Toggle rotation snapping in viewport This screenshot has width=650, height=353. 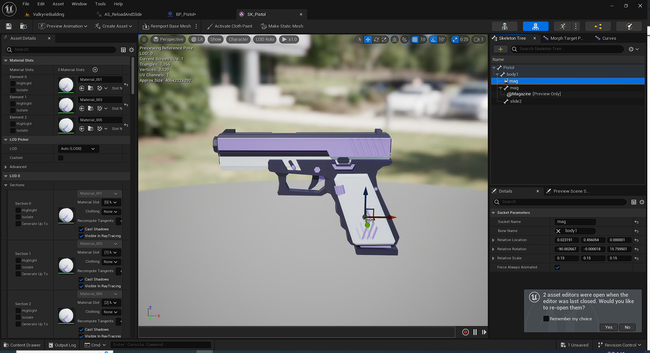click(x=433, y=39)
